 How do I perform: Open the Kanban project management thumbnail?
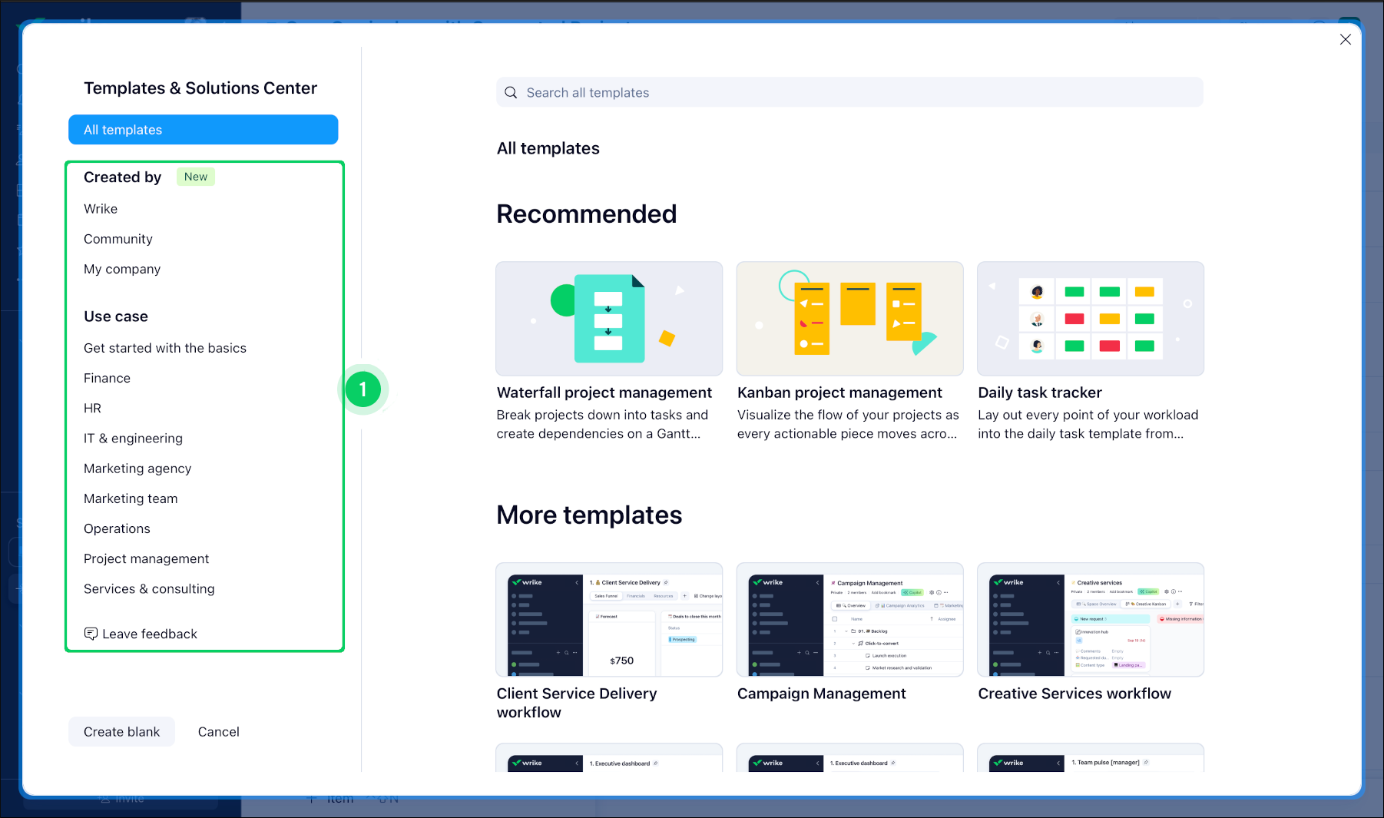tap(849, 319)
